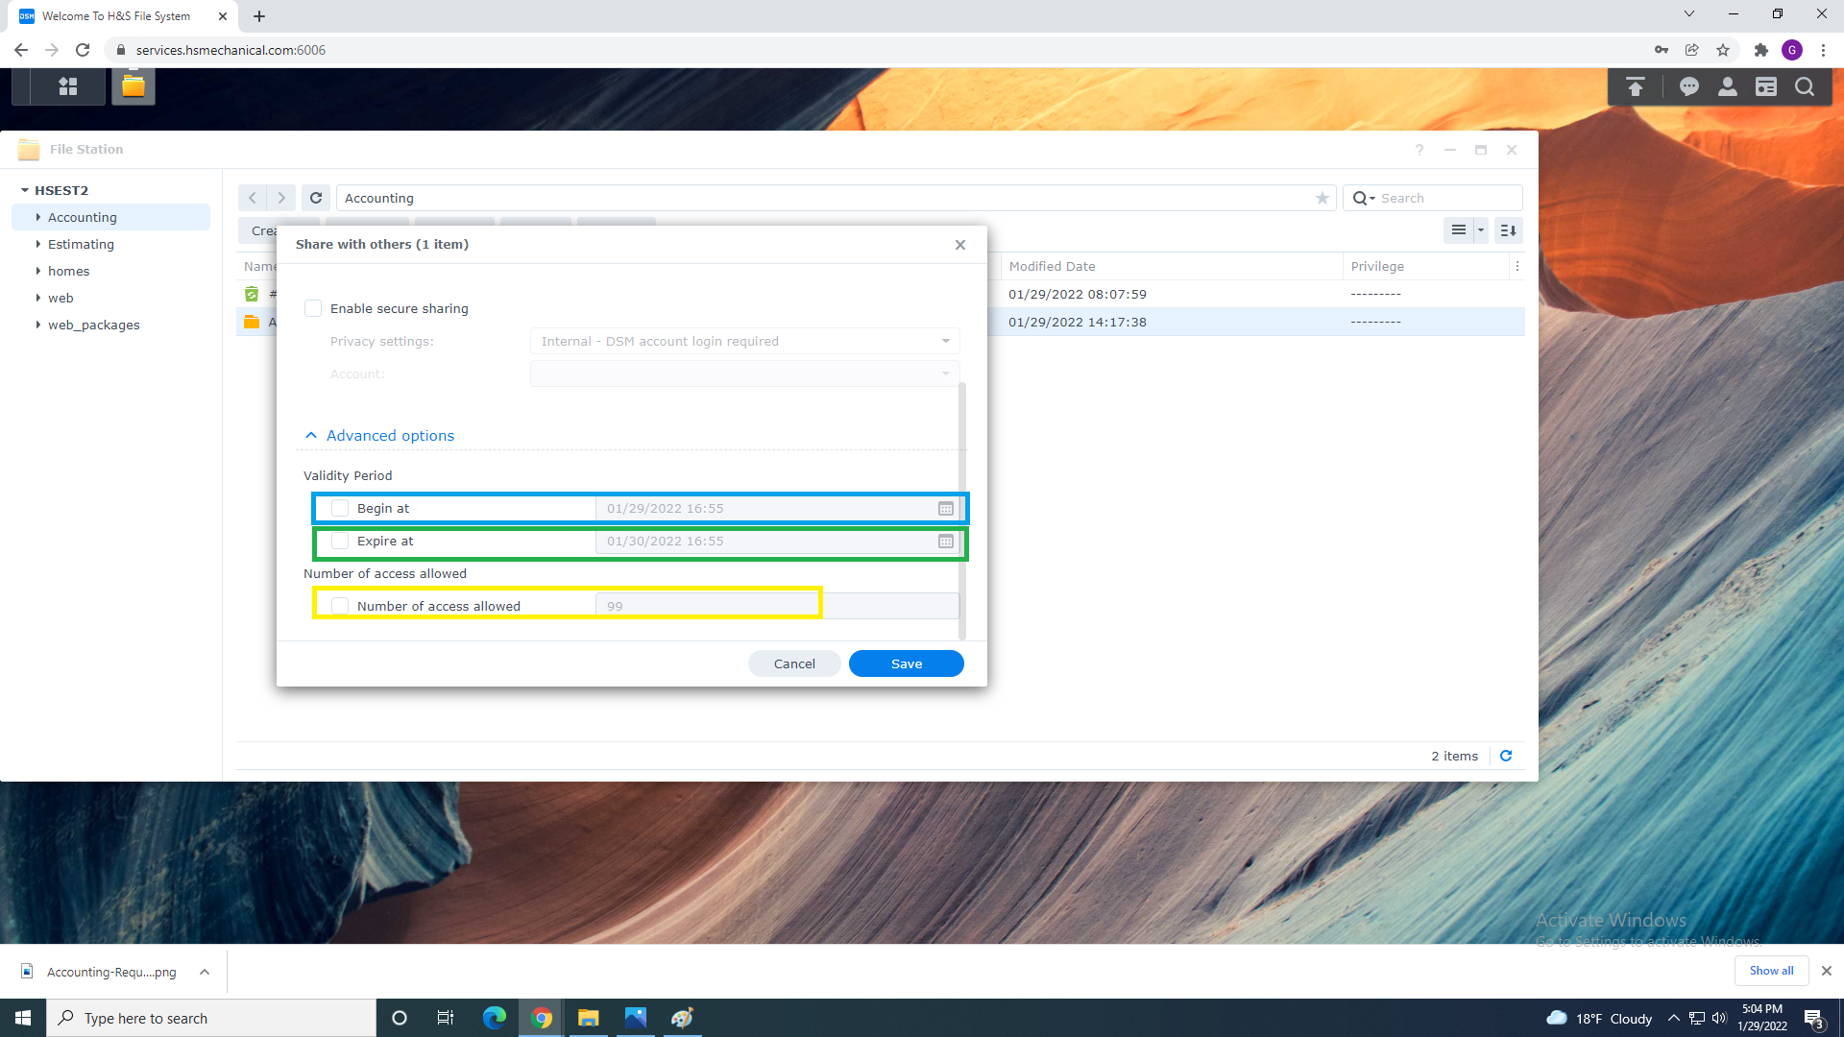Enable secure sharing checkbox
The height and width of the screenshot is (1037, 1844).
(313, 308)
